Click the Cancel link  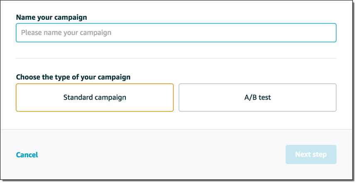[x=27, y=155]
